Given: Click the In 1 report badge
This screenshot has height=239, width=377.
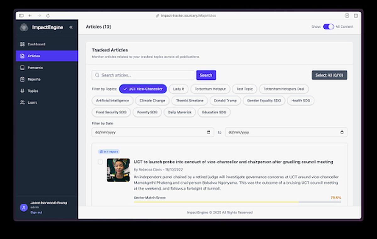Looking at the screenshot, I should [109, 152].
